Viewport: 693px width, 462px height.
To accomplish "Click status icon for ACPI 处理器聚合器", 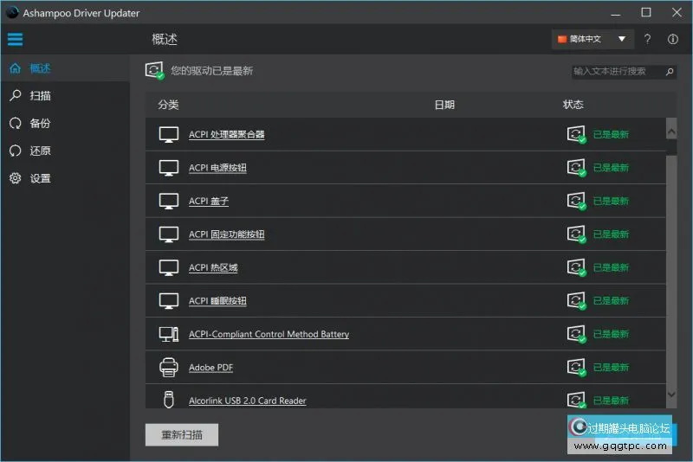I will 576,134.
